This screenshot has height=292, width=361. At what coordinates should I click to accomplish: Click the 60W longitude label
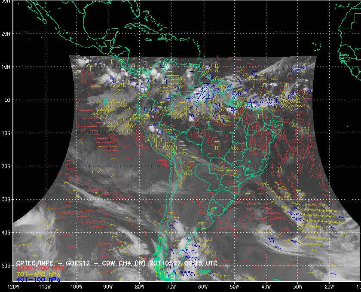203,287
